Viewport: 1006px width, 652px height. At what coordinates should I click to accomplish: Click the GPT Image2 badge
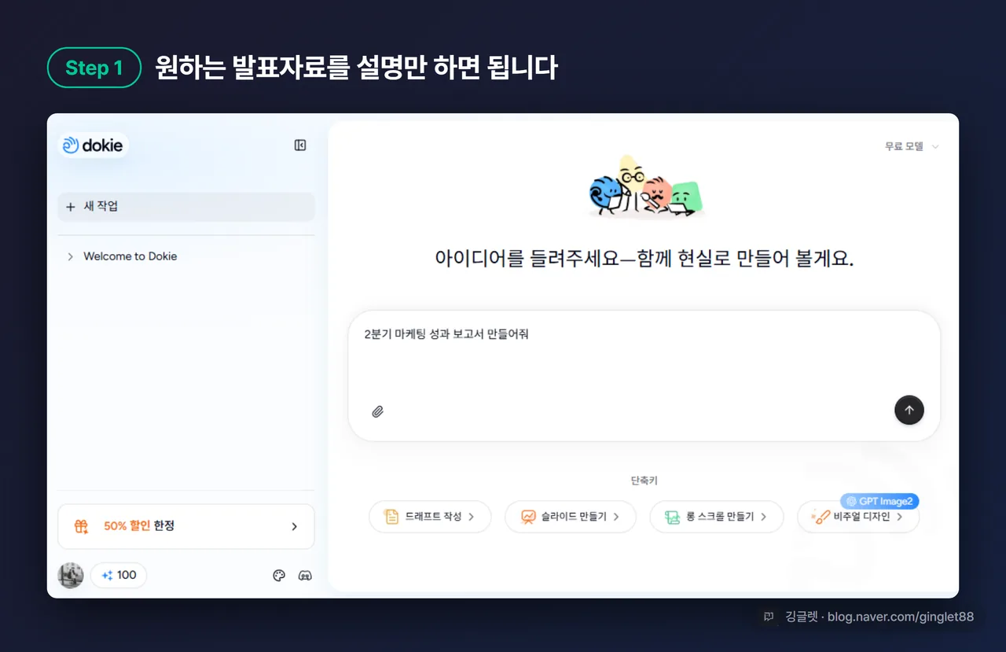pos(879,501)
